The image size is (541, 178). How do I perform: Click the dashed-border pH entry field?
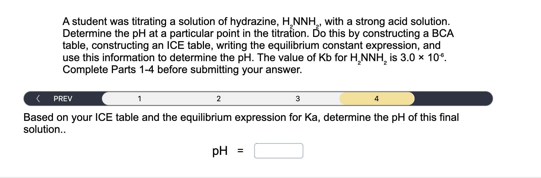(279, 151)
